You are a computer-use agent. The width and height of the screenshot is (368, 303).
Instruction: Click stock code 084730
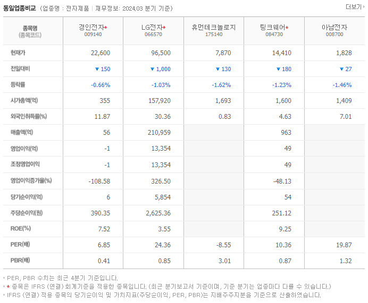(274, 34)
